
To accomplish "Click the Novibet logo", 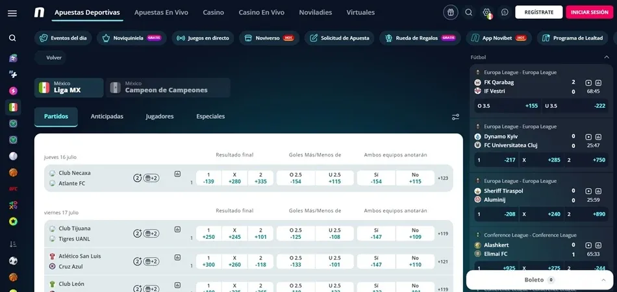I will [40, 12].
